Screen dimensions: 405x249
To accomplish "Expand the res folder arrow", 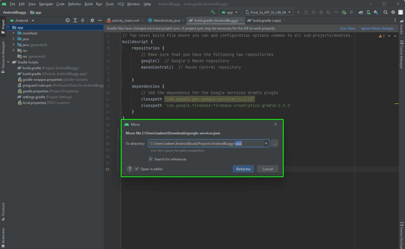I will [x=13, y=50].
